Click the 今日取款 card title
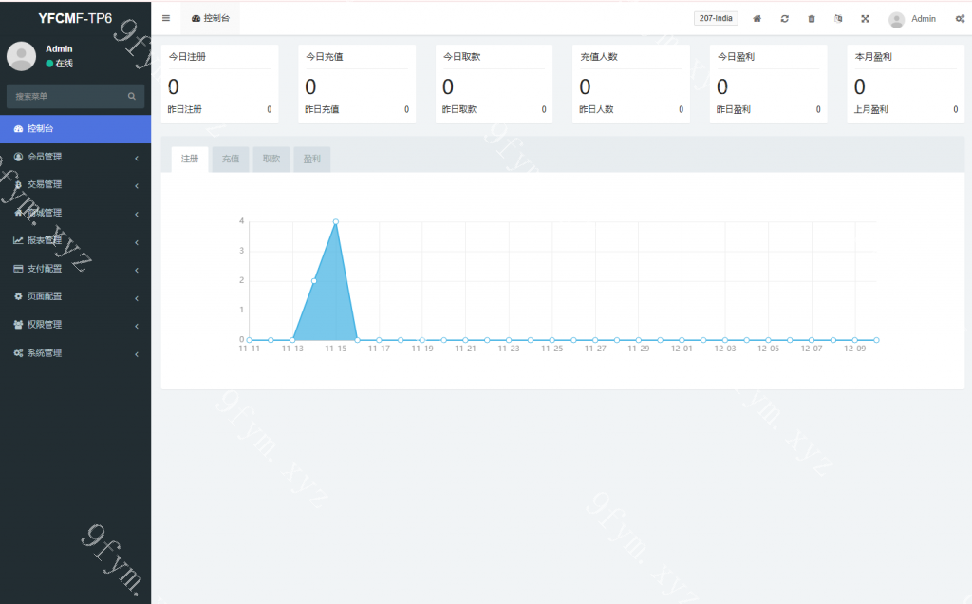This screenshot has width=972, height=604. (462, 56)
